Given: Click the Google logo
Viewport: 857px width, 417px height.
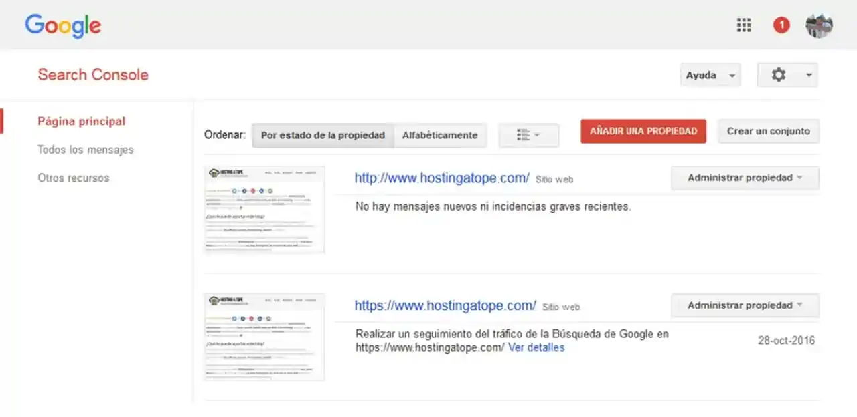Looking at the screenshot, I should pos(63,26).
